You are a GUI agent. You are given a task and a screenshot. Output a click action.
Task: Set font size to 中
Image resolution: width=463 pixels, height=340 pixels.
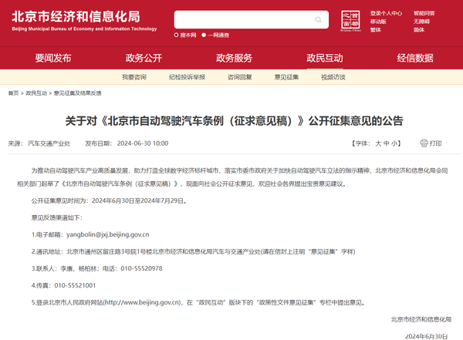pyautogui.click(x=386, y=143)
